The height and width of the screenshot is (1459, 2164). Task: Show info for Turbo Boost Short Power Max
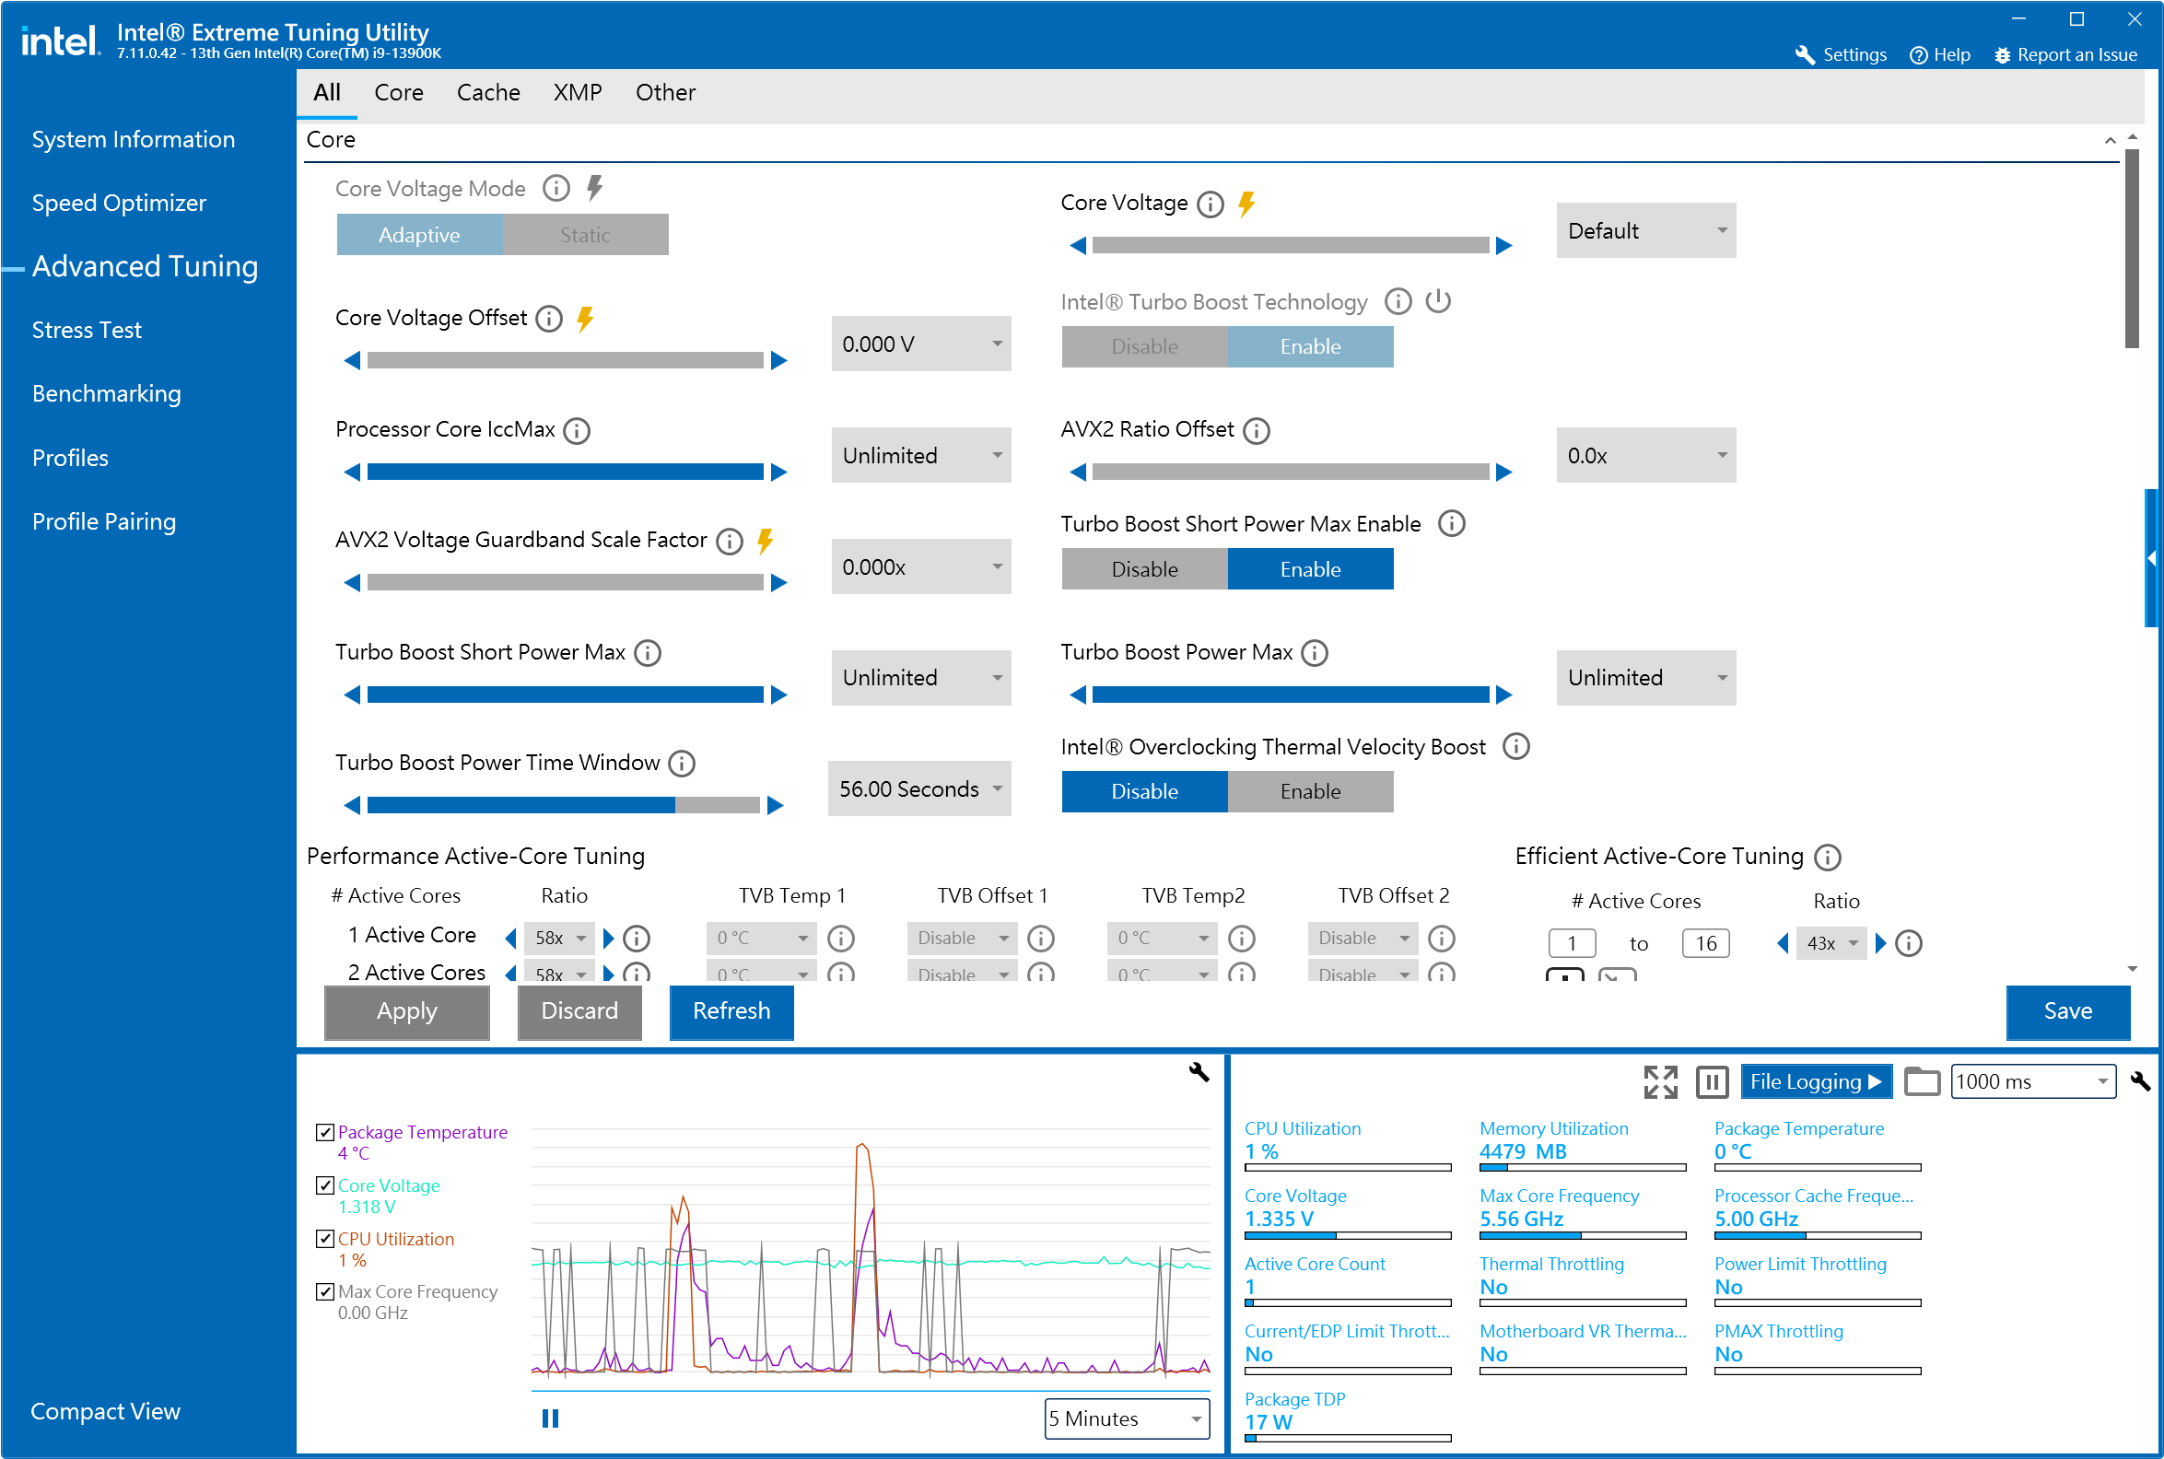pos(648,653)
